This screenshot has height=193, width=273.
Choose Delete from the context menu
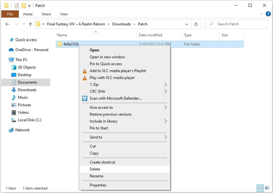pos(95,169)
